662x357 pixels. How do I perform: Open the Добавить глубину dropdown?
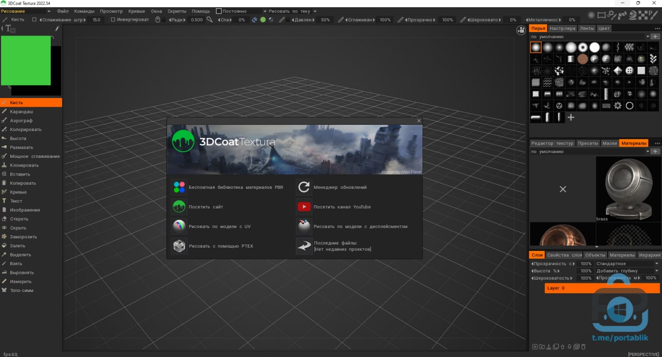[627, 271]
